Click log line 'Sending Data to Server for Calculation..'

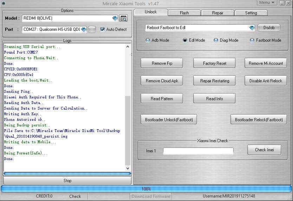pos(46,108)
